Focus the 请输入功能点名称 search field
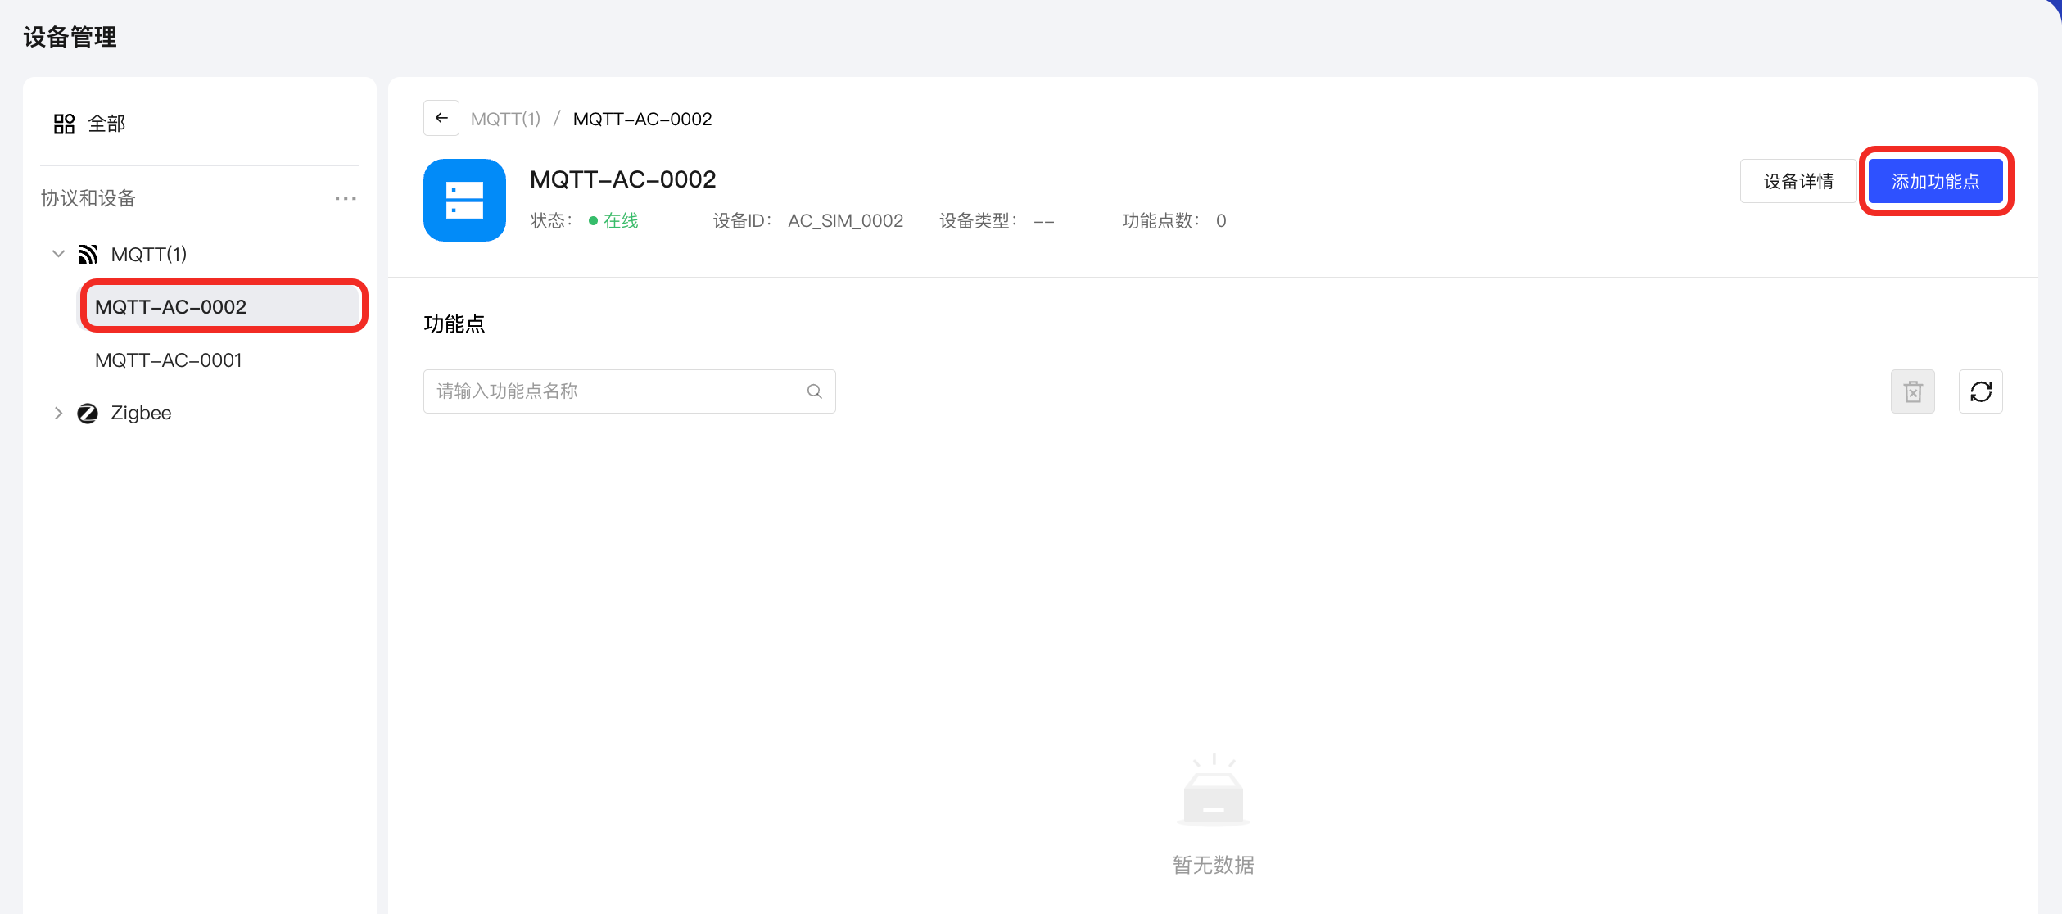The image size is (2062, 914). pos(629,391)
